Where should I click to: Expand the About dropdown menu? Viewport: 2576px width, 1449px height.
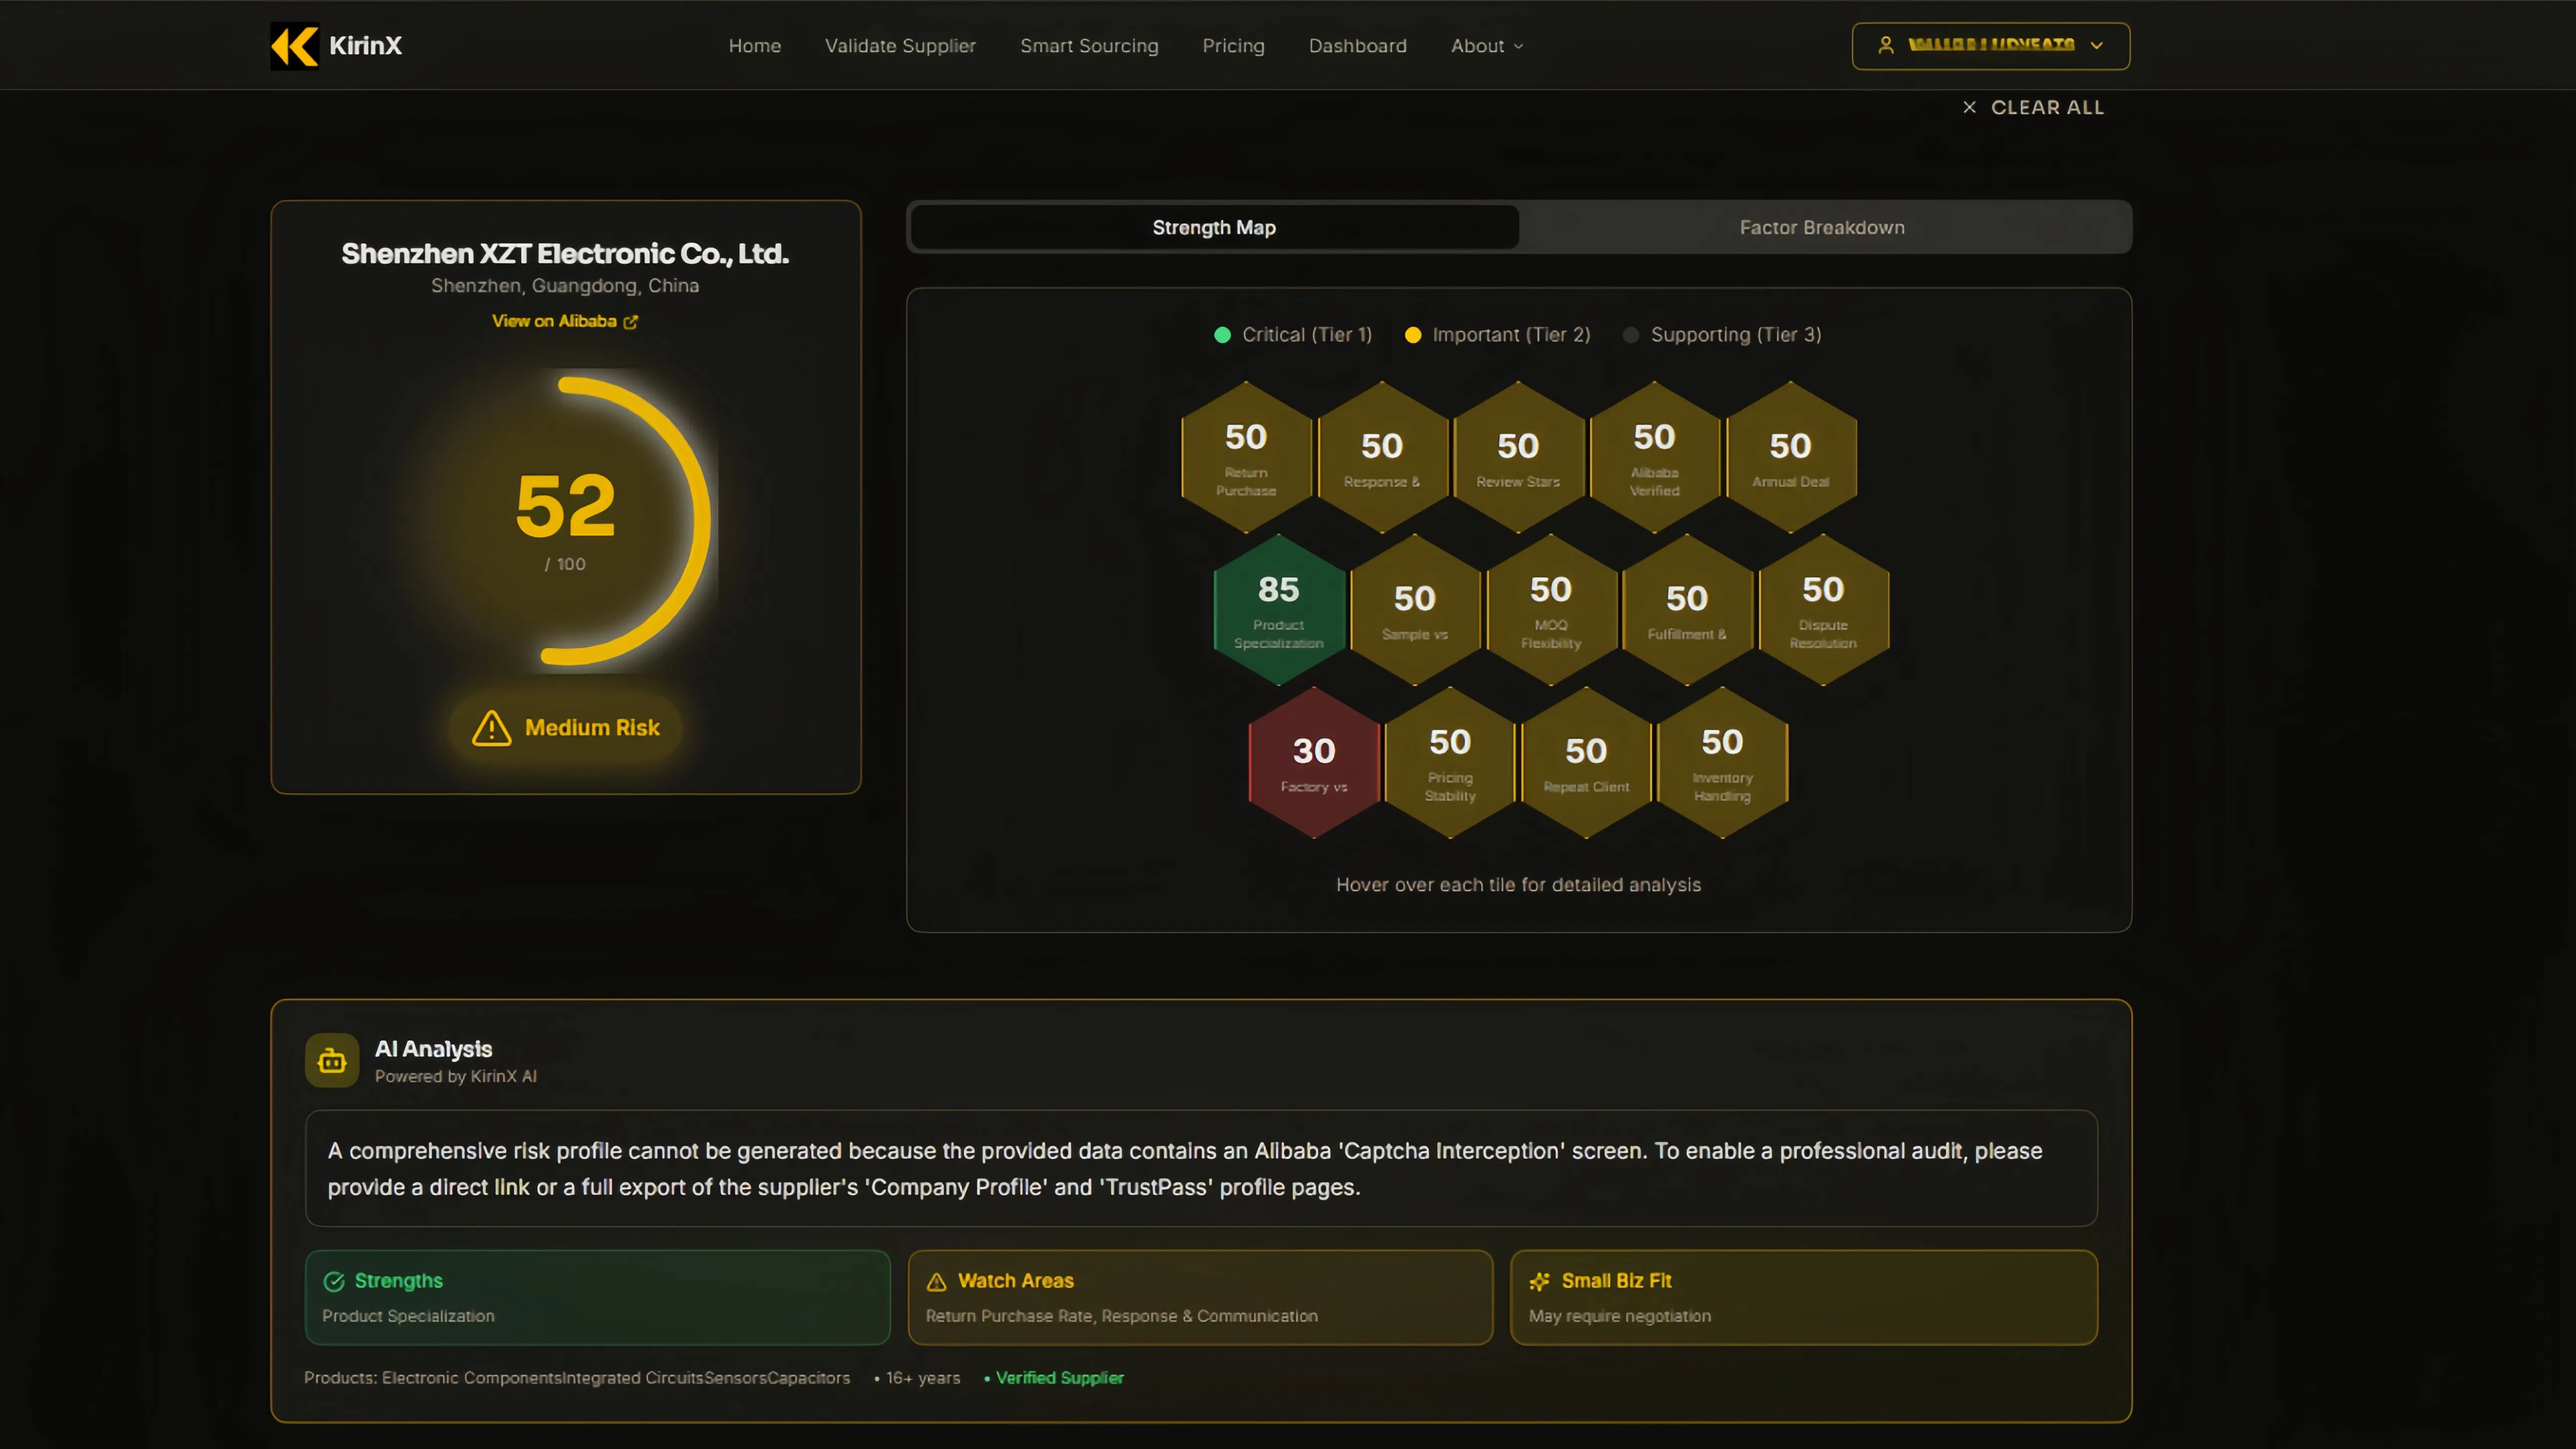click(1487, 46)
